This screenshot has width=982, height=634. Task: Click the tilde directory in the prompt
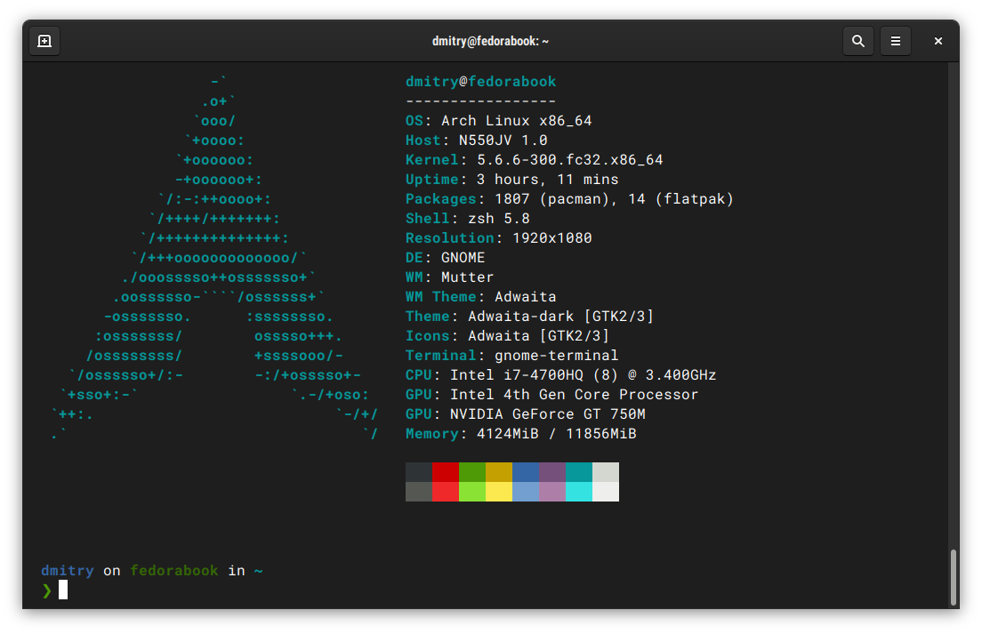tap(259, 571)
